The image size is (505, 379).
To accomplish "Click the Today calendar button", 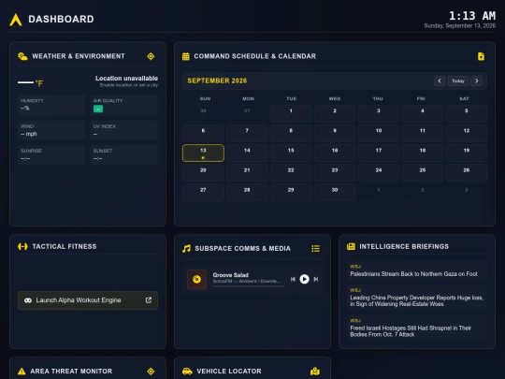I will pos(458,80).
